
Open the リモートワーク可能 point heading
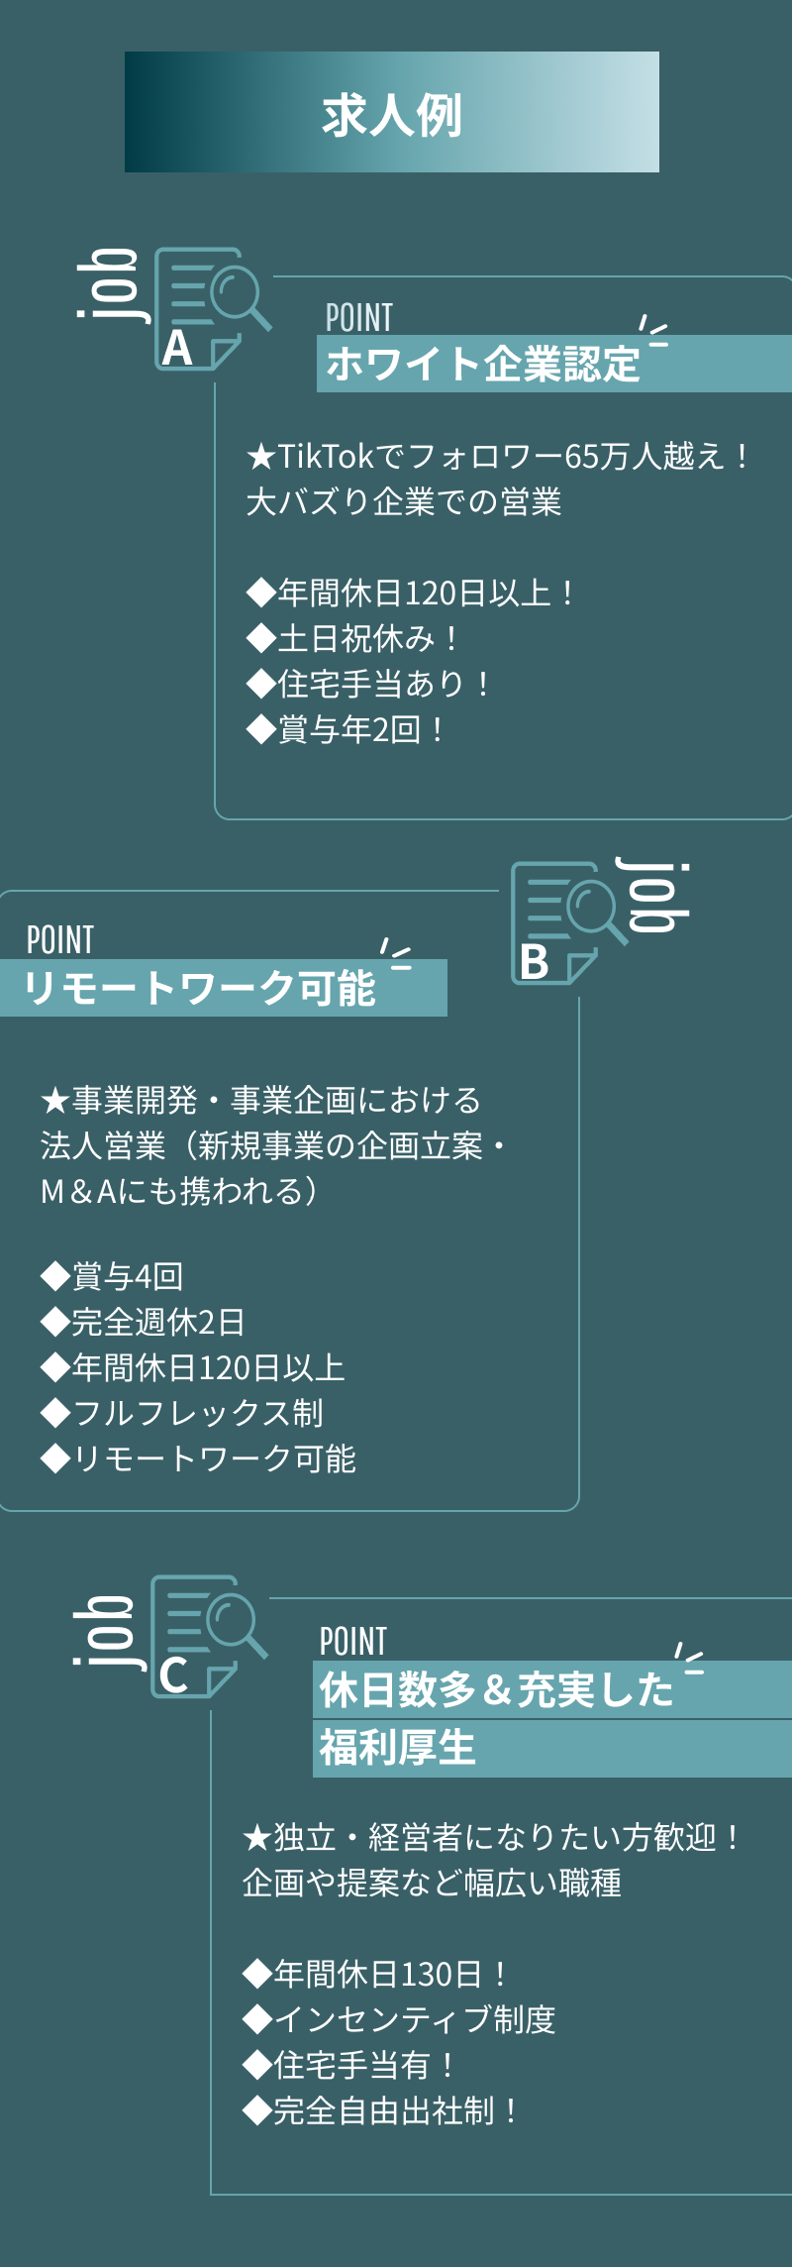click(199, 988)
